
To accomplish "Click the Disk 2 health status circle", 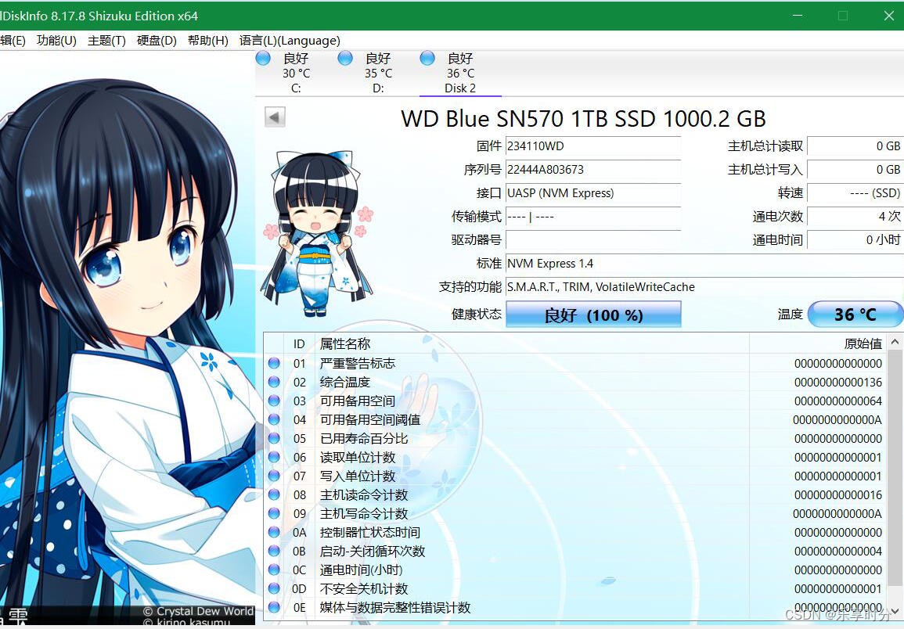I will (x=427, y=57).
